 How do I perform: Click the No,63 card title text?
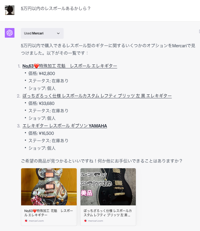coord(49,213)
